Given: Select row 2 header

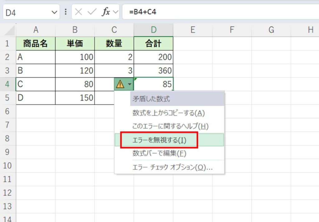Looking at the screenshot, I should click(x=7, y=57).
